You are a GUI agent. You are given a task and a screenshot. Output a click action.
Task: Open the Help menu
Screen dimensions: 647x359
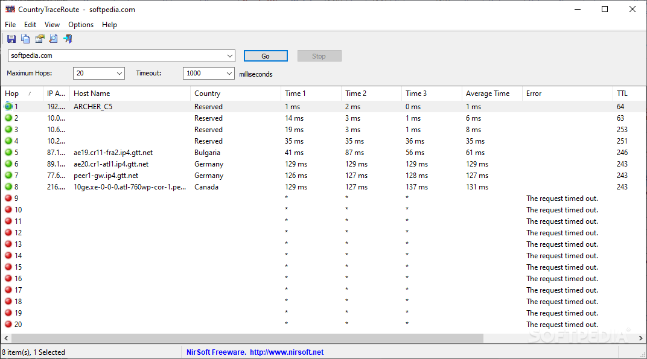click(x=109, y=25)
